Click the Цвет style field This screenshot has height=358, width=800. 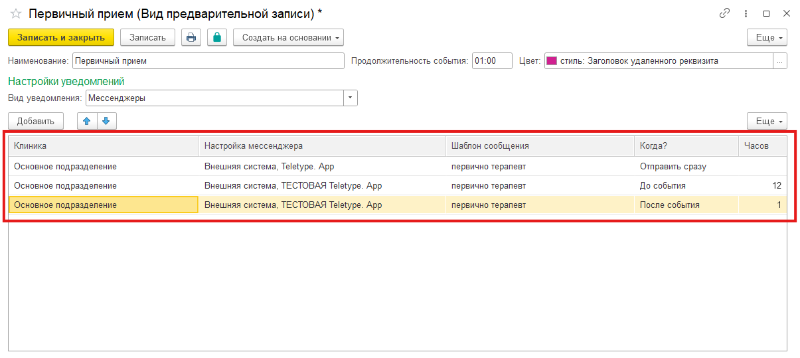(x=659, y=61)
